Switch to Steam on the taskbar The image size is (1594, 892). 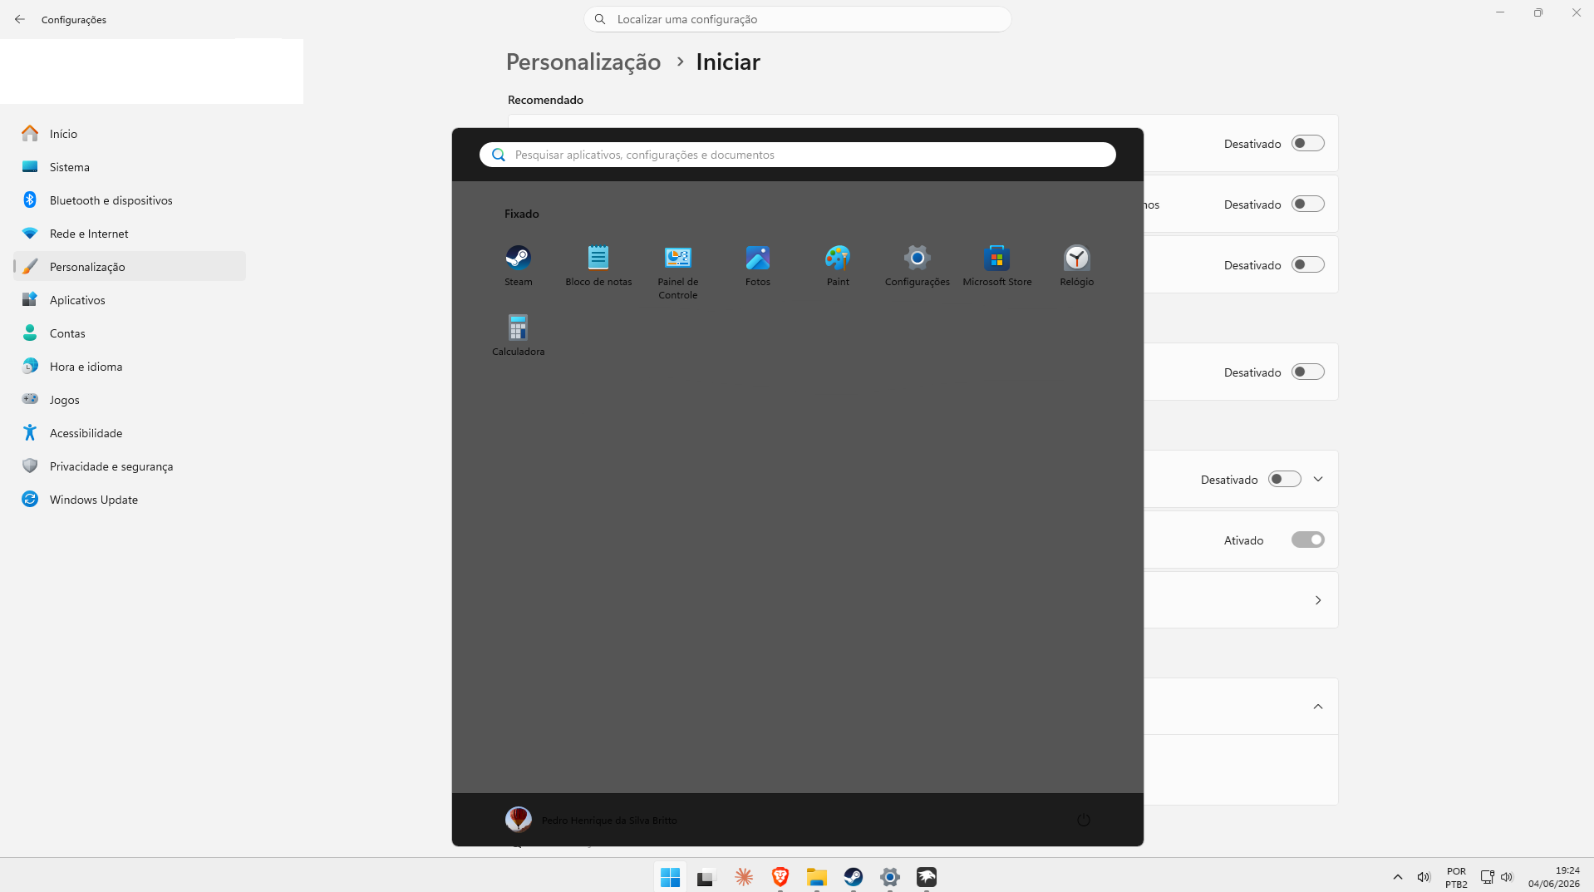click(x=854, y=877)
